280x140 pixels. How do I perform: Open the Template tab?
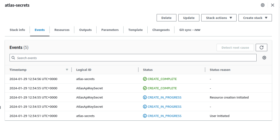135,30
